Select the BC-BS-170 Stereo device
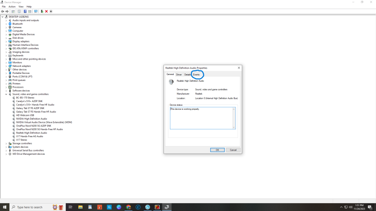Screen dimensions: 376x211 (25, 98)
